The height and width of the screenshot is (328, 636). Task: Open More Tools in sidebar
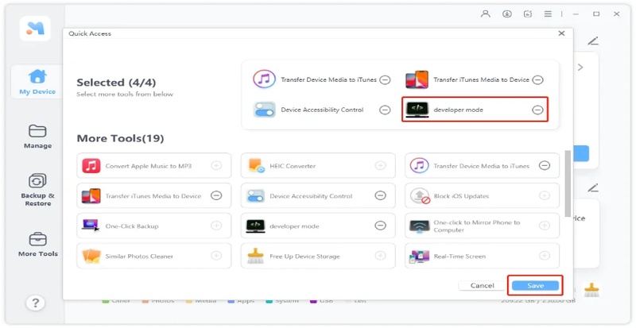pos(37,245)
